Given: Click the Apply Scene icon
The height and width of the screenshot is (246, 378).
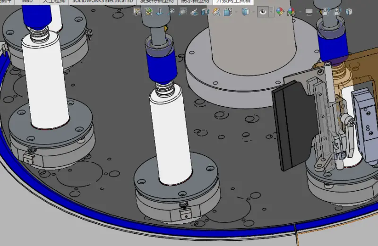Looking at the screenshot, I should point(291,11).
